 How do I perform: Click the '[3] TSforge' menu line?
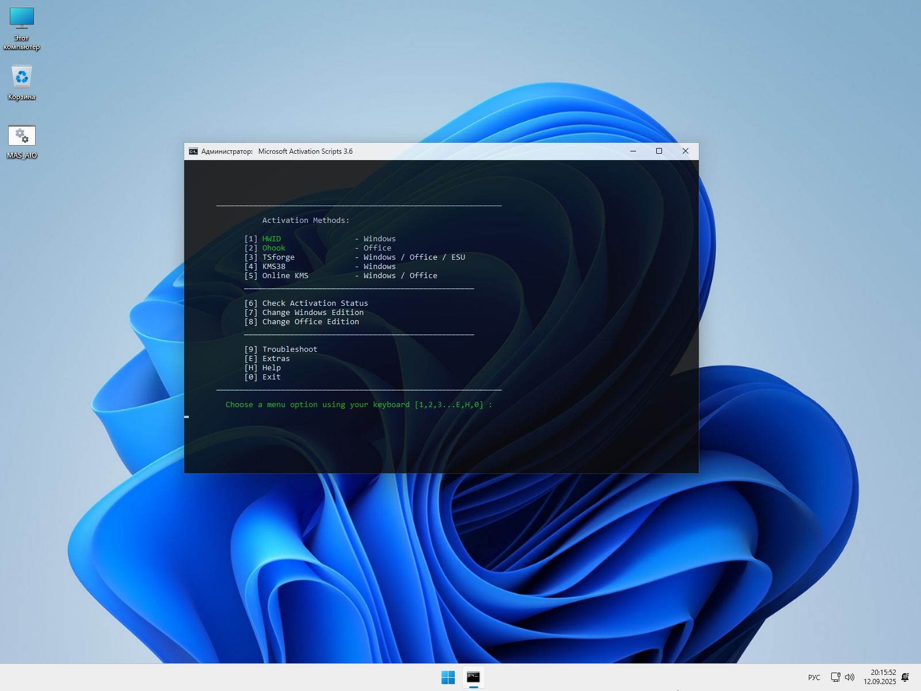coord(269,257)
